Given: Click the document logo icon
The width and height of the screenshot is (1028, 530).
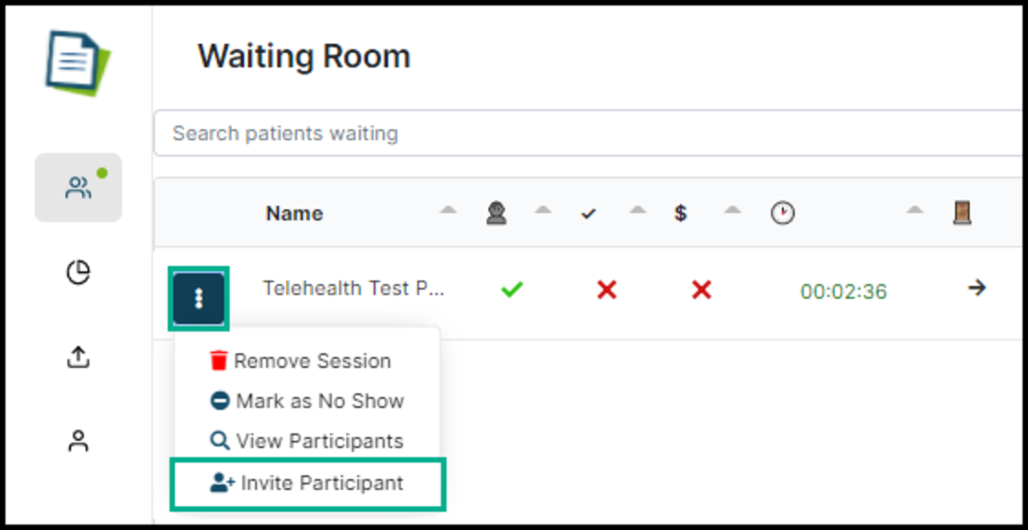Looking at the screenshot, I should [77, 61].
